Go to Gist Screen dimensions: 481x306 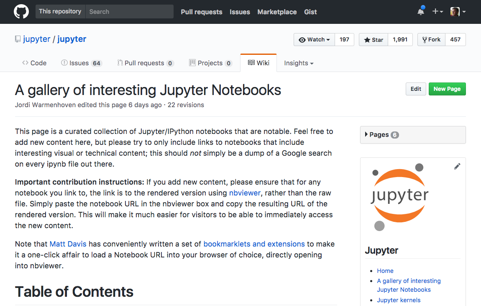pyautogui.click(x=310, y=12)
